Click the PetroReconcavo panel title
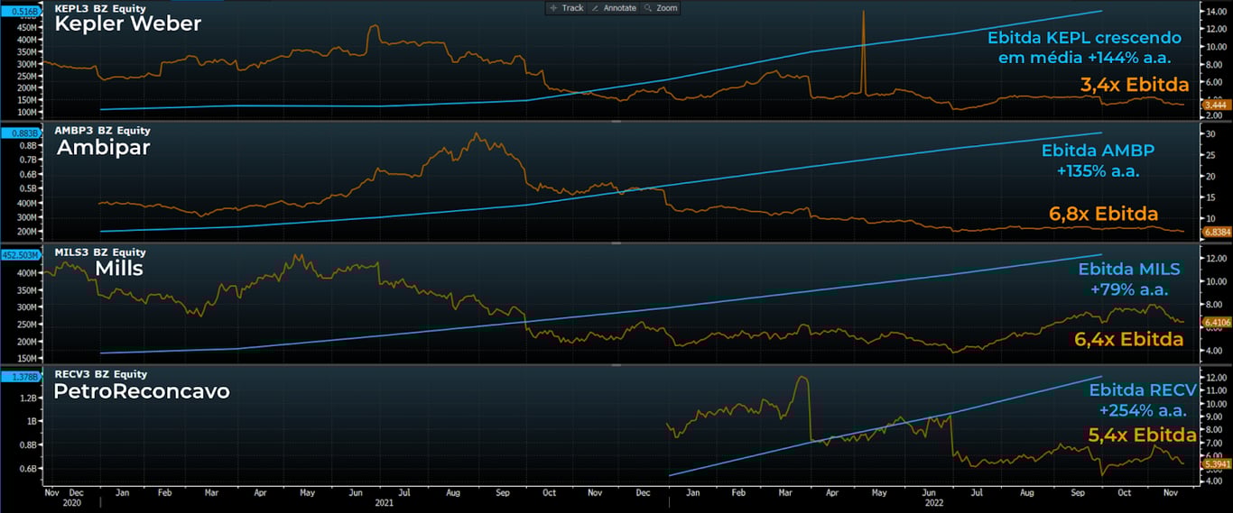This screenshot has height=513, width=1233. coord(142,391)
